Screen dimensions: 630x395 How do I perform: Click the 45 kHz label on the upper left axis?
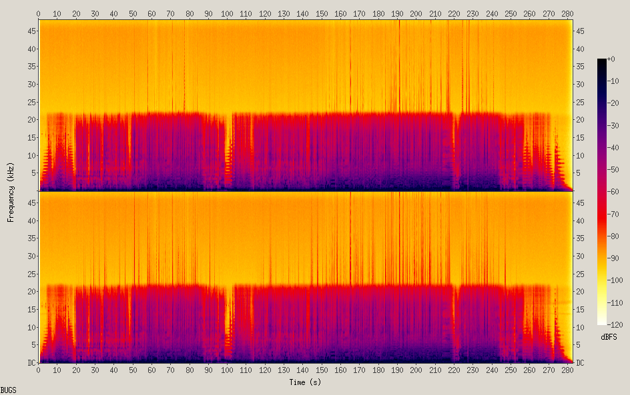point(31,31)
